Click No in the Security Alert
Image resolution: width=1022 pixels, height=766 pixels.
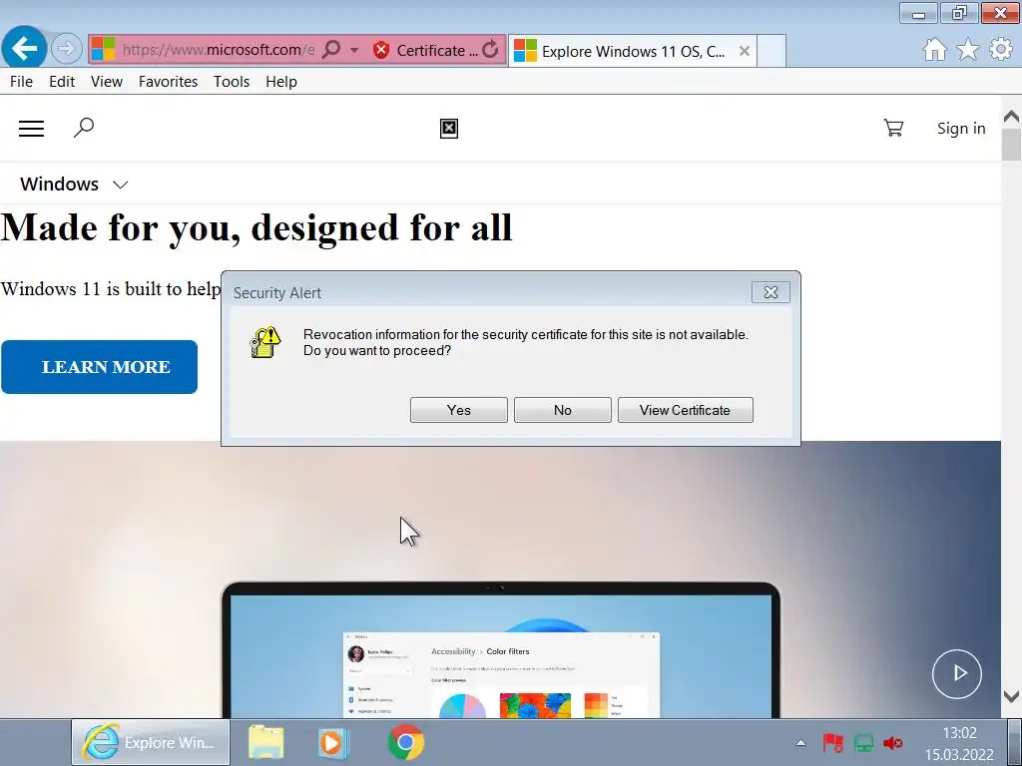click(563, 410)
